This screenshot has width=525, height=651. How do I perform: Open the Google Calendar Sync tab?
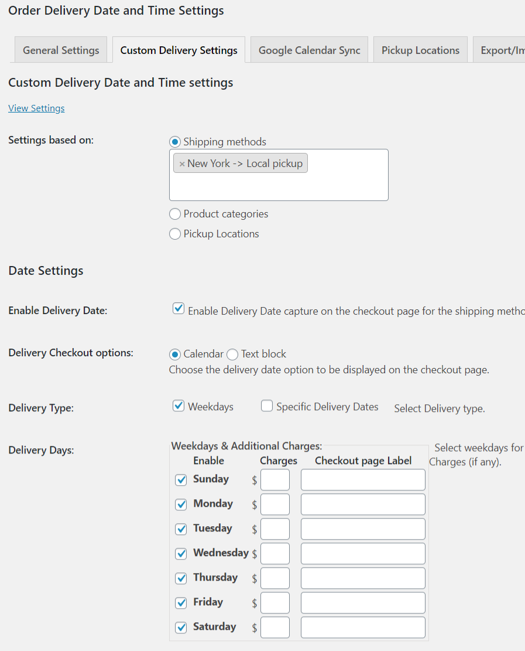(308, 50)
